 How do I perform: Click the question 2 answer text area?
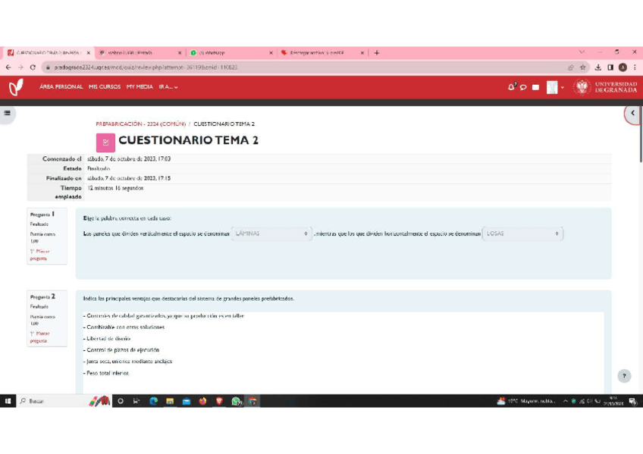click(x=343, y=352)
